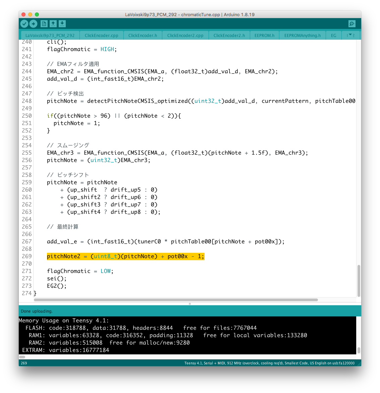Image resolution: width=380 pixels, height=393 pixels.
Task: Open the EEPROMAnything.h tab
Action: click(302, 35)
